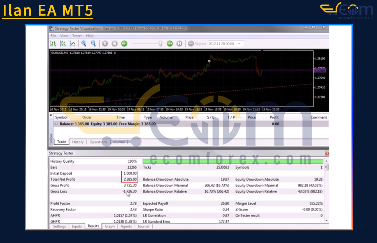This screenshot has width=377, height=243.
Task: Switch to the History tab in Toolbox
Action: [78, 142]
